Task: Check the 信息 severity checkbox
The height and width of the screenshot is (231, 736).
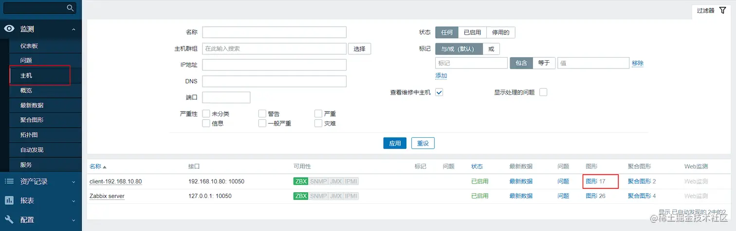Action: [x=206, y=123]
